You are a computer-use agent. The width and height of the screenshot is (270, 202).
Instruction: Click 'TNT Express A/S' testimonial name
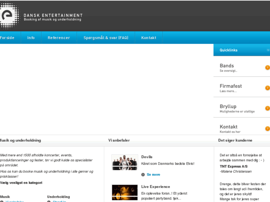click(x=234, y=166)
